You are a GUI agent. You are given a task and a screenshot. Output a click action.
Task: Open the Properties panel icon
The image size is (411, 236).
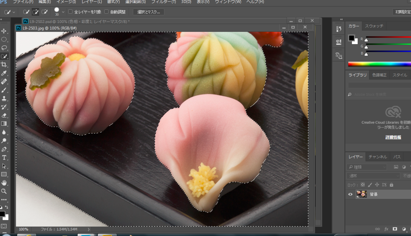[339, 42]
